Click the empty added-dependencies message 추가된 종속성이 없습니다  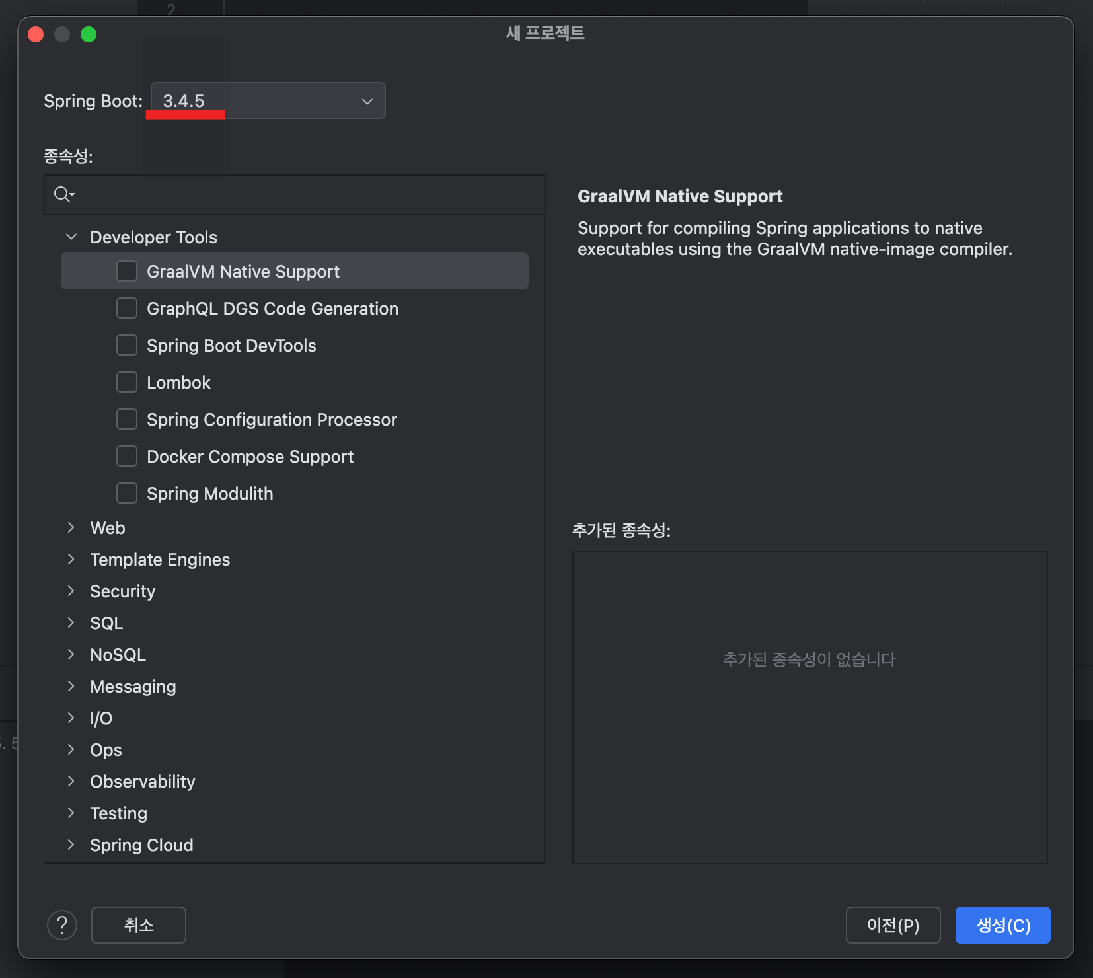point(810,659)
